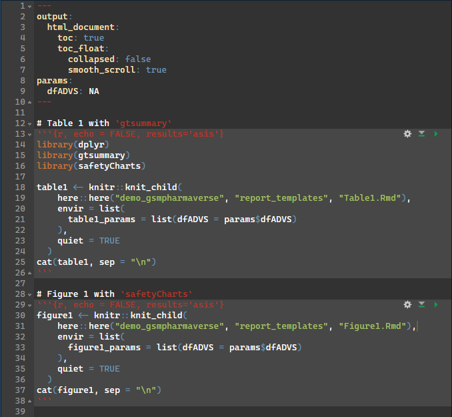The height and width of the screenshot is (417, 452).
Task: Click the "Figure1.Rmd" string in the code
Action: (x=375, y=326)
